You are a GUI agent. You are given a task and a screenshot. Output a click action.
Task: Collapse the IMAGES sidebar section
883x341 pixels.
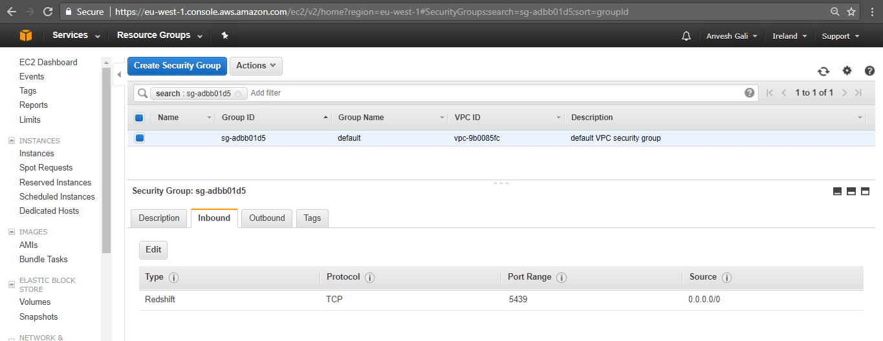pos(11,232)
